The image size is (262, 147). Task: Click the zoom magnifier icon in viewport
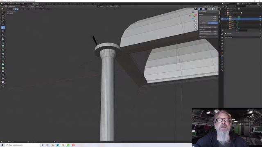[x=196, y=21]
